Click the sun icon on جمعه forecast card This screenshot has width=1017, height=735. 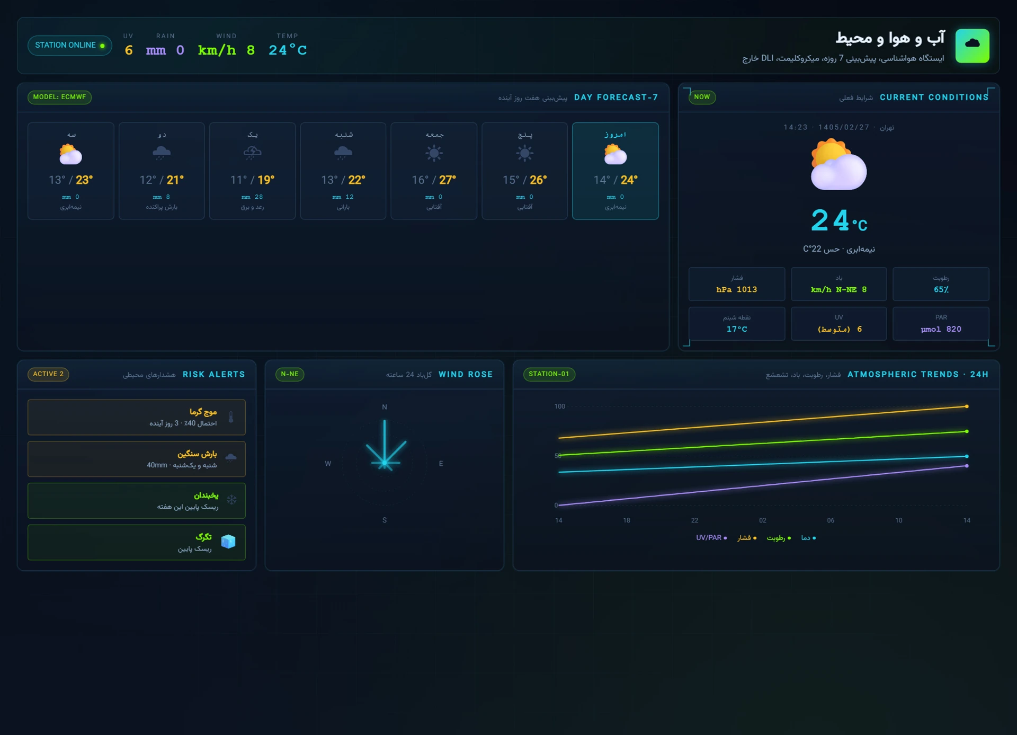[434, 154]
